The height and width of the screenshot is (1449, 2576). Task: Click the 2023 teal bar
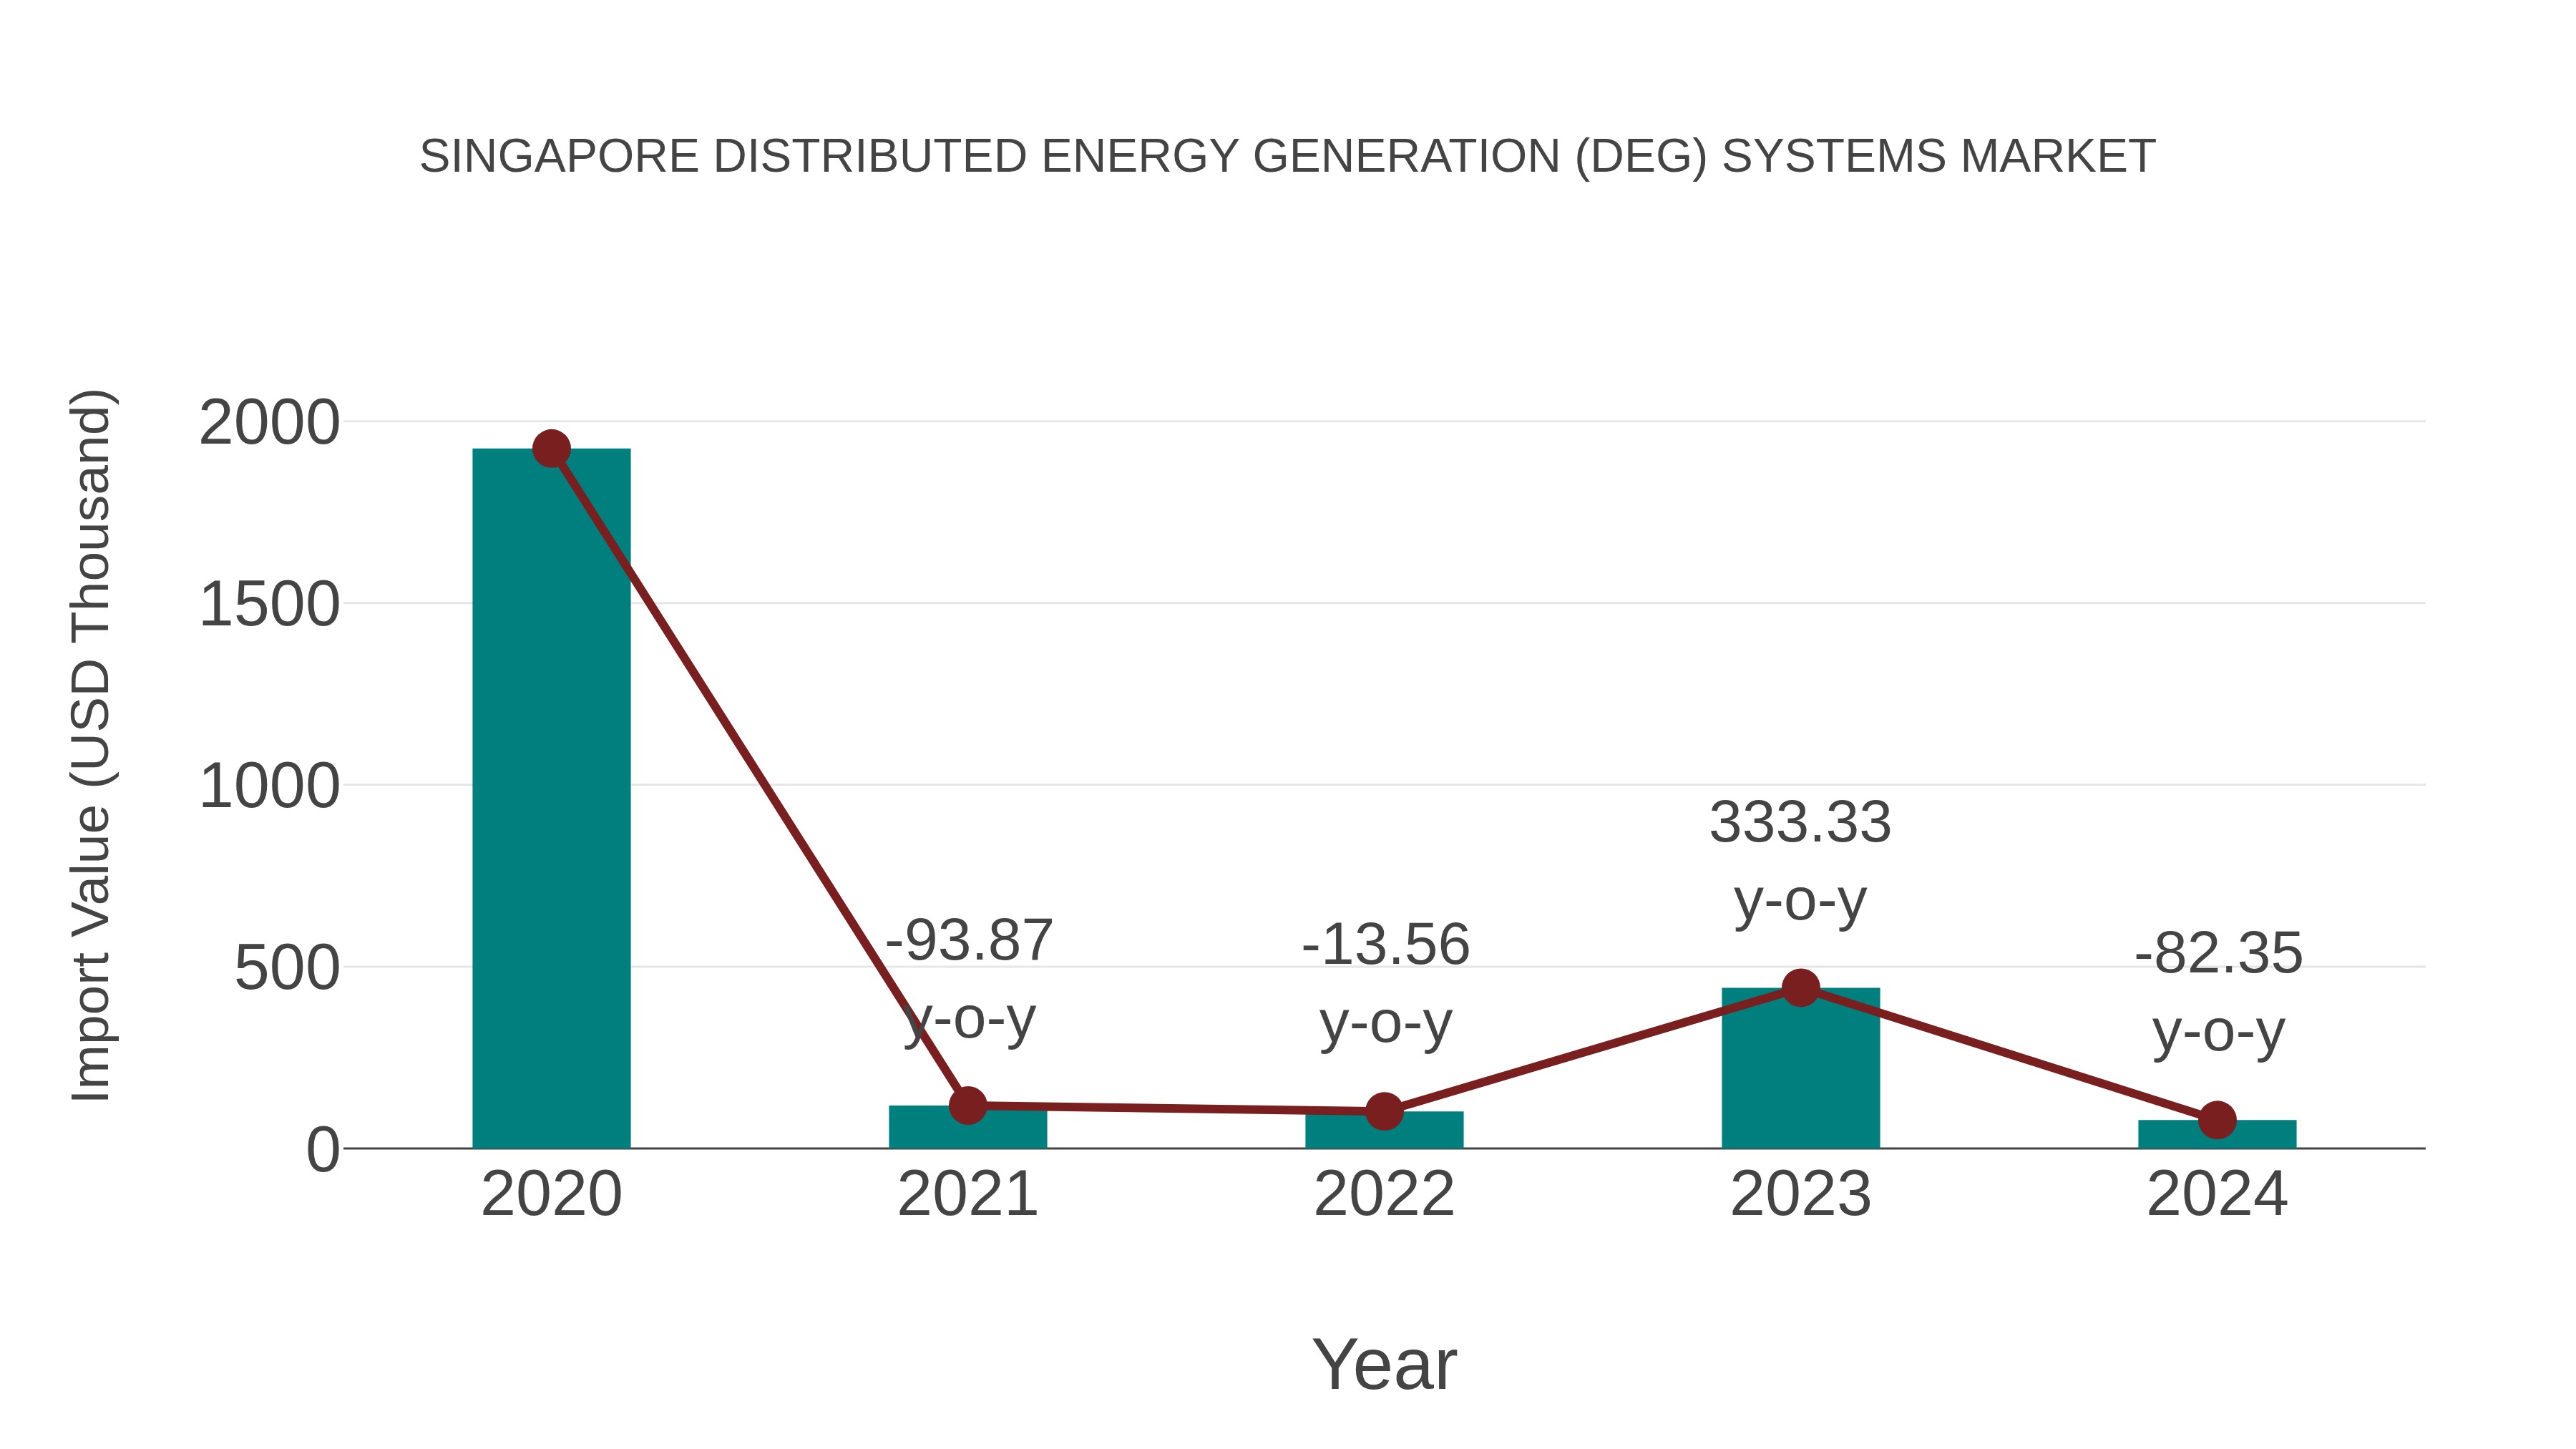[1800, 1068]
